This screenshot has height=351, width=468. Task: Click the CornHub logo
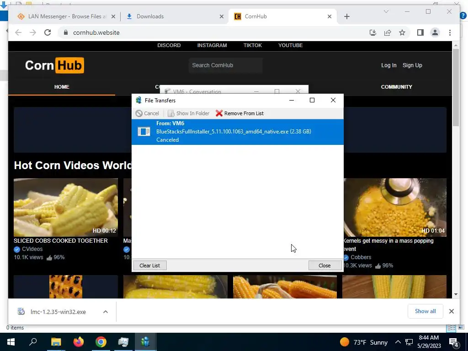tap(55, 65)
